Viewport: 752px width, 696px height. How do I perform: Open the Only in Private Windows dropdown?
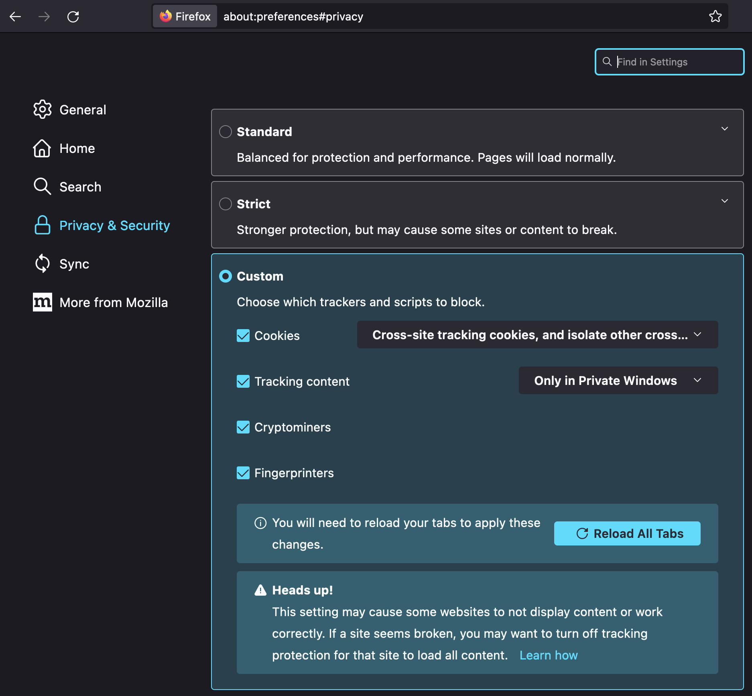click(x=618, y=381)
